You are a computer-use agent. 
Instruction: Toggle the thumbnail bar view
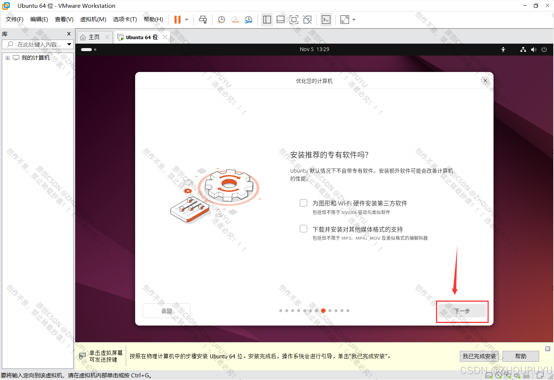click(x=280, y=20)
